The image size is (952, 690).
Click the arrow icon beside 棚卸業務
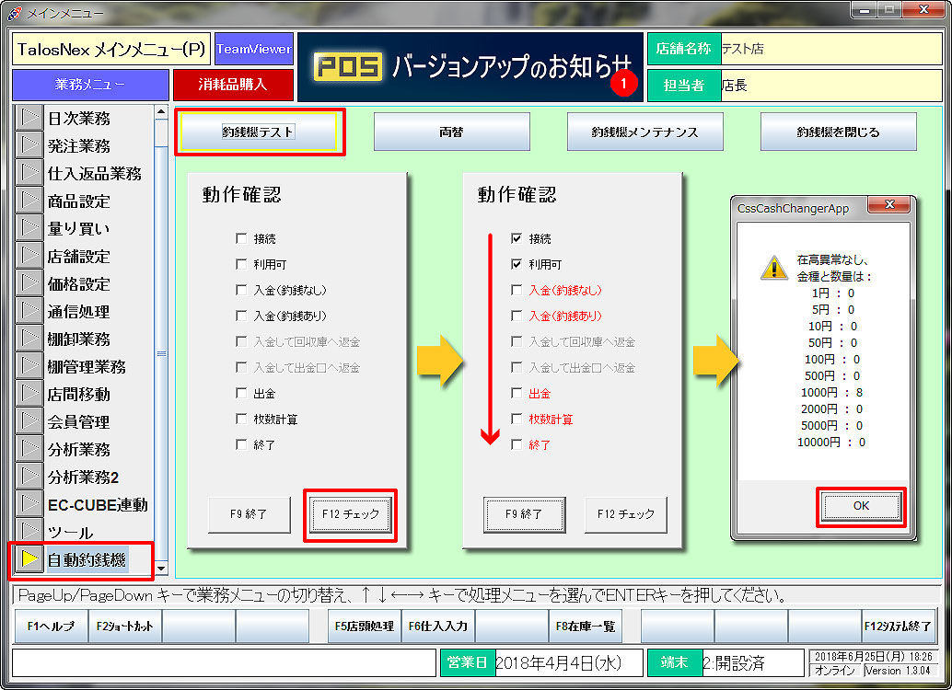click(29, 339)
